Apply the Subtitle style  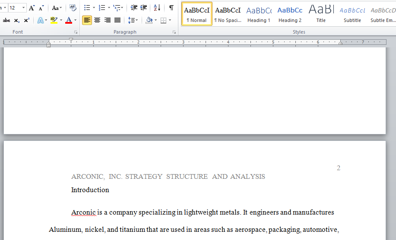click(352, 14)
